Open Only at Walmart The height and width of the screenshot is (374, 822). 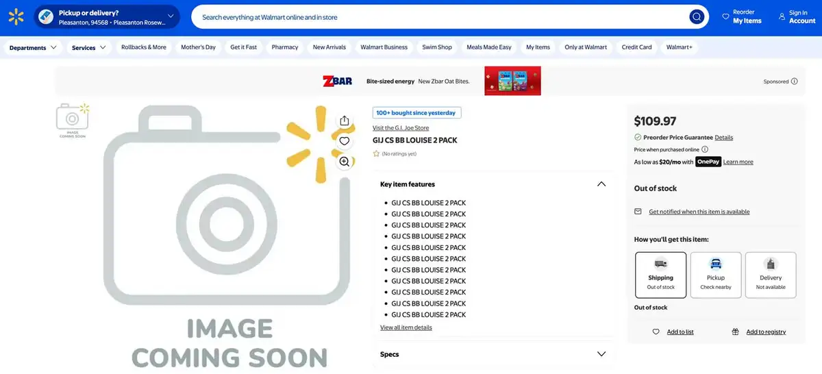[x=586, y=47]
